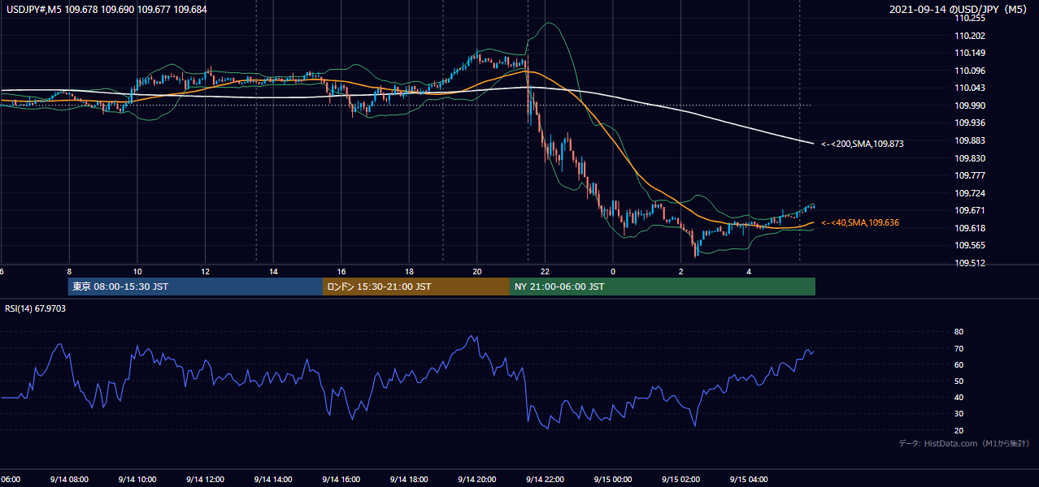Image resolution: width=1039 pixels, height=487 pixels.
Task: Click the 9/15 04:00 date label
Action: point(749,479)
